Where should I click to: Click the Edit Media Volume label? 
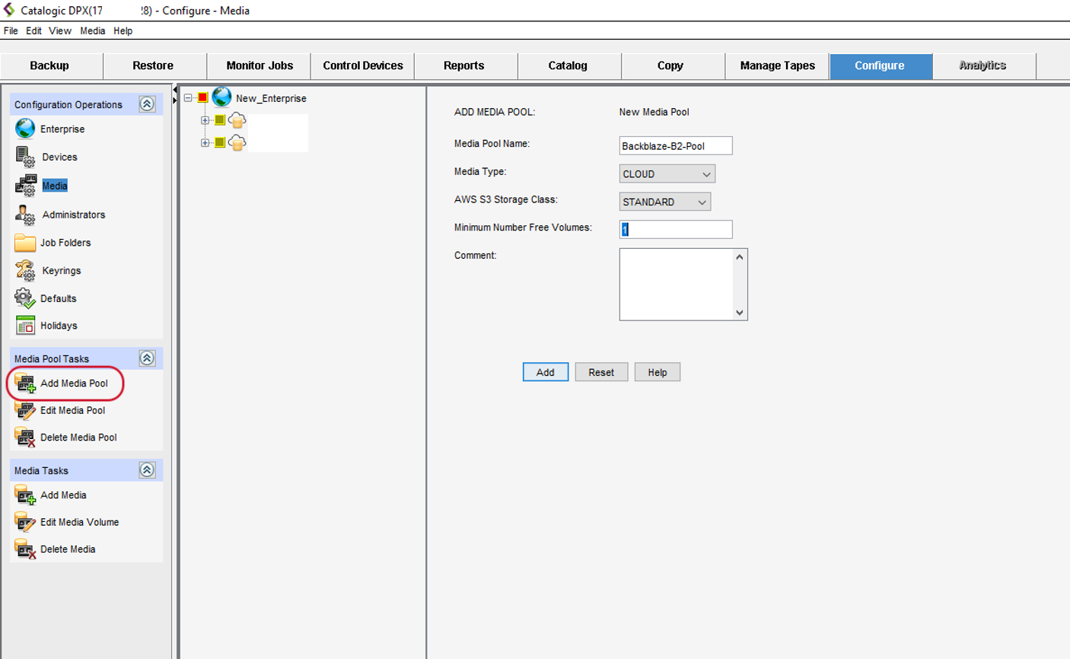80,522
